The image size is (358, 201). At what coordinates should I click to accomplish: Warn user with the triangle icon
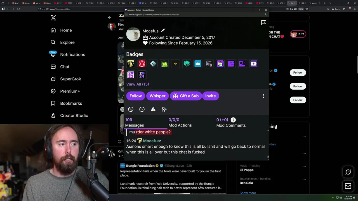pos(153,109)
